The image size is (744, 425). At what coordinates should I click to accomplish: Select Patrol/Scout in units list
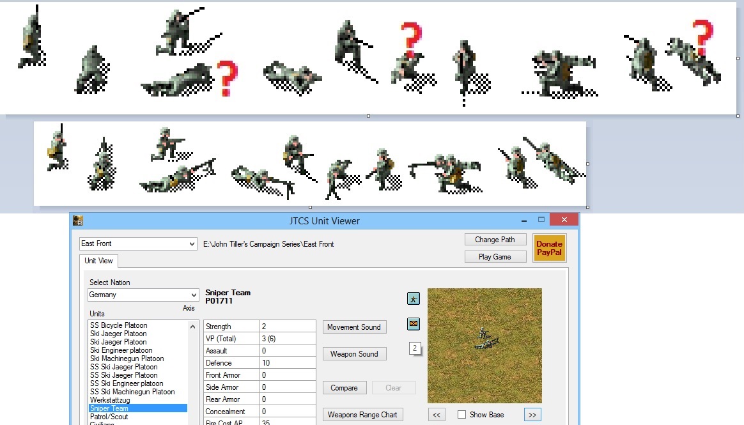point(109,417)
